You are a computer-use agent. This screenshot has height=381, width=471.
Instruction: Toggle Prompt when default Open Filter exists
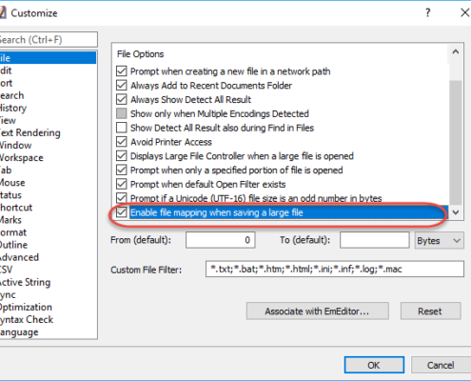[122, 184]
